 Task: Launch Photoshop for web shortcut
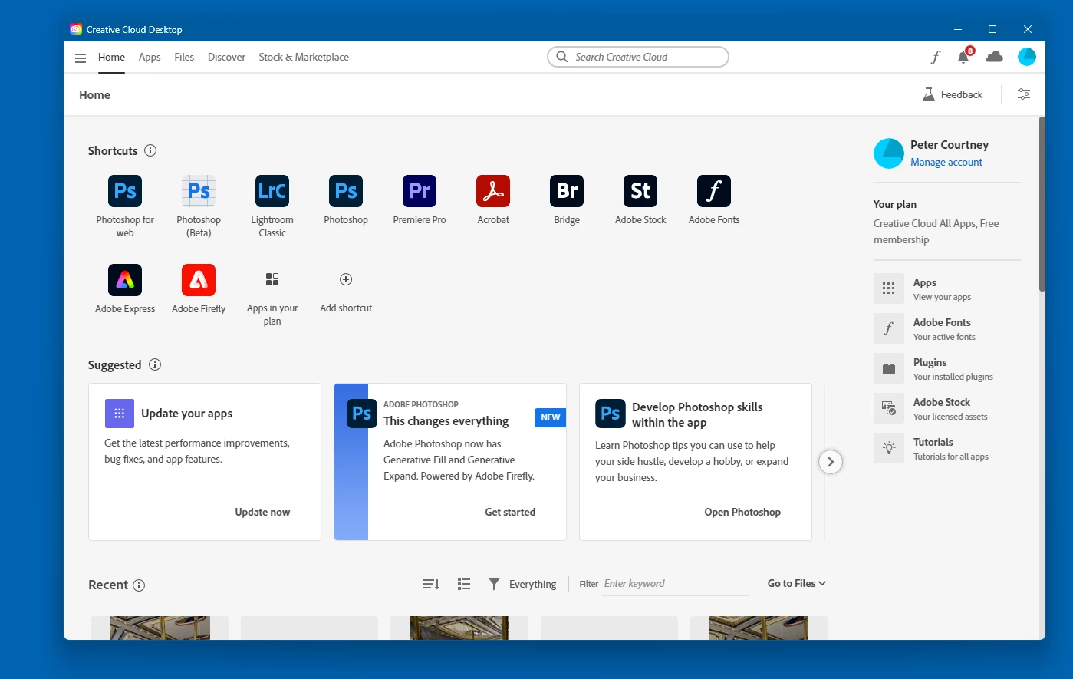pyautogui.click(x=125, y=191)
